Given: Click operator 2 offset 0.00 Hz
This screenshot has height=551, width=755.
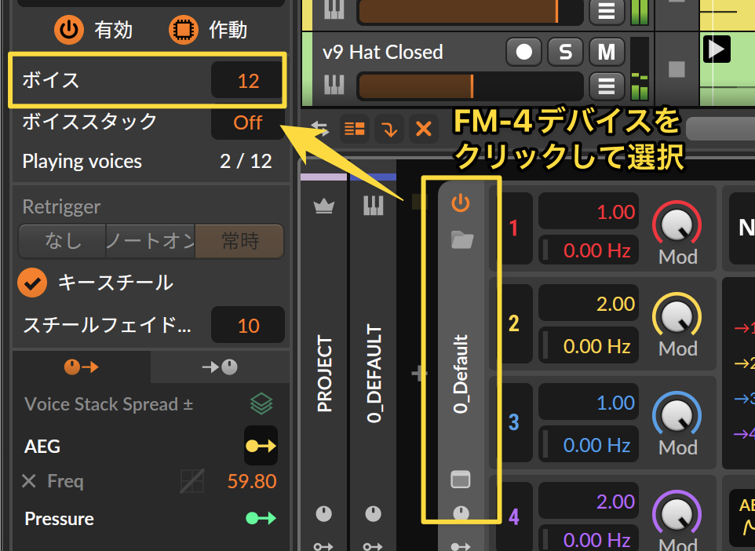Looking at the screenshot, I should coord(589,345).
